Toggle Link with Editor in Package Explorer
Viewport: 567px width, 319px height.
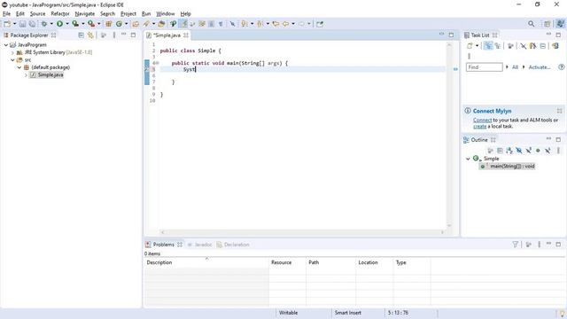[90, 35]
